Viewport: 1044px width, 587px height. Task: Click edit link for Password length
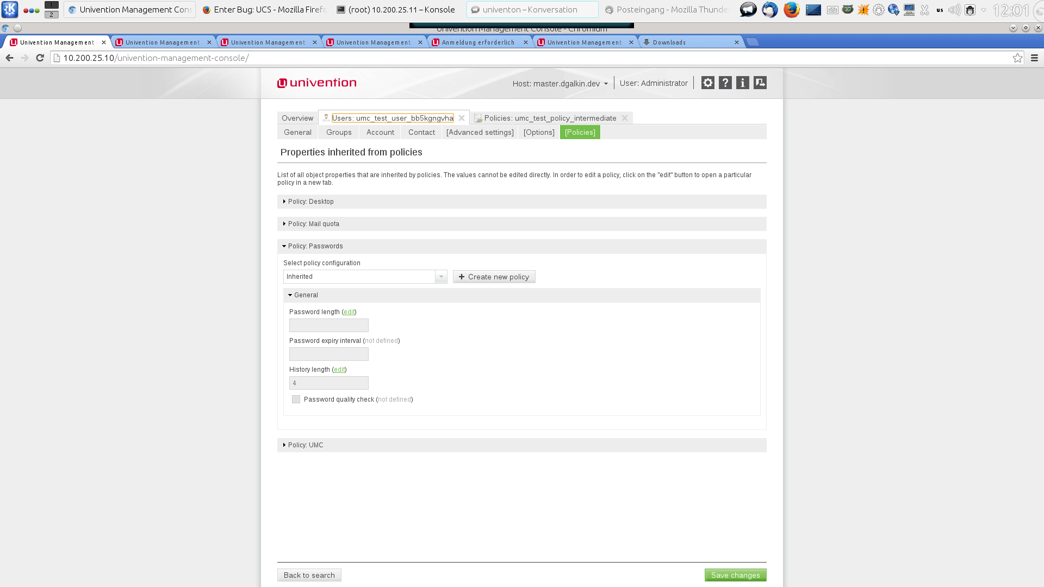[349, 312]
